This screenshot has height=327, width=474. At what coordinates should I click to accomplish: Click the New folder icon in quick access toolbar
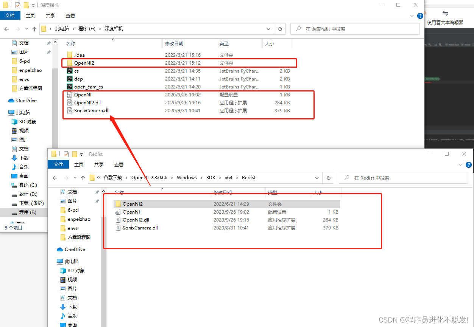(x=25, y=5)
